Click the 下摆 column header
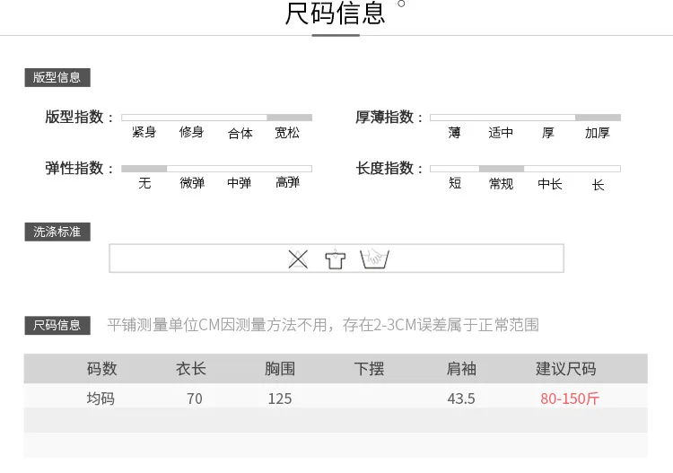Image resolution: width=673 pixels, height=473 pixels. coord(369,369)
